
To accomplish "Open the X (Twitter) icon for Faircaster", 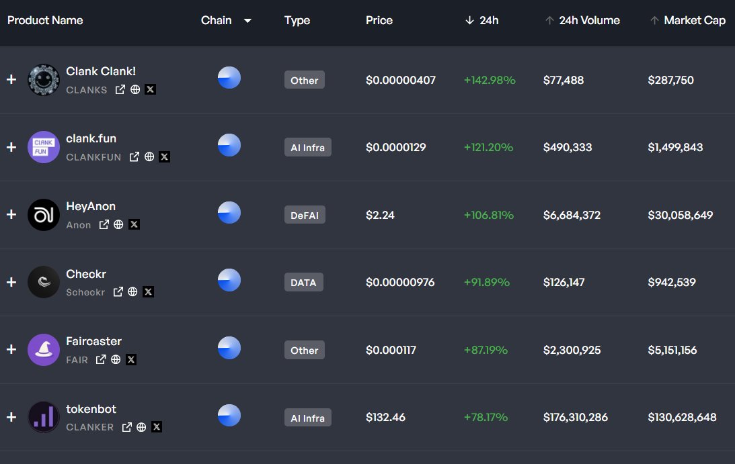I will click(131, 360).
